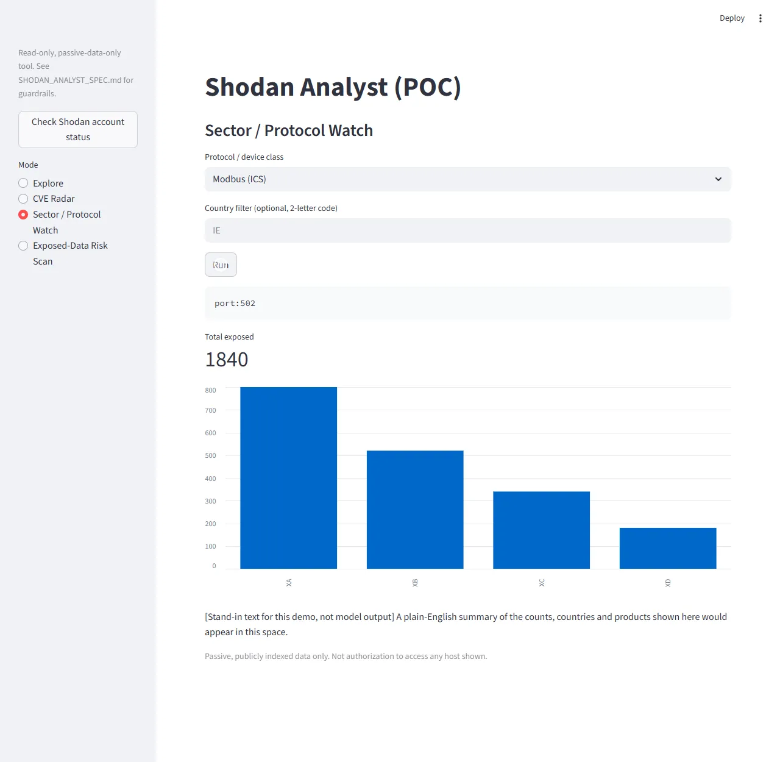Click the 800 y-axis label
This screenshot has height=762, width=780.
210,390
